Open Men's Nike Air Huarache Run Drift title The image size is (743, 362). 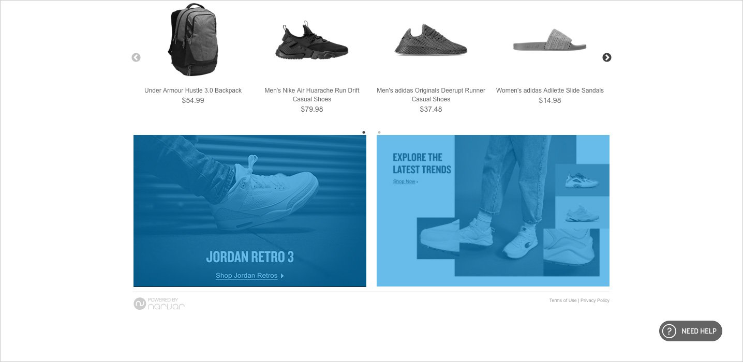tap(312, 95)
